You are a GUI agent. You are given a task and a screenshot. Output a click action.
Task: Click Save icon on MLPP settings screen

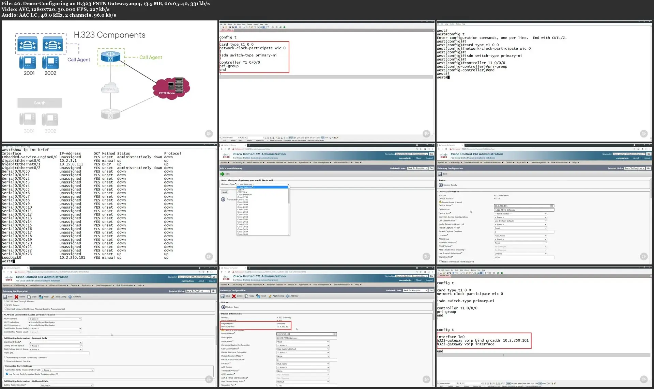coord(5,297)
